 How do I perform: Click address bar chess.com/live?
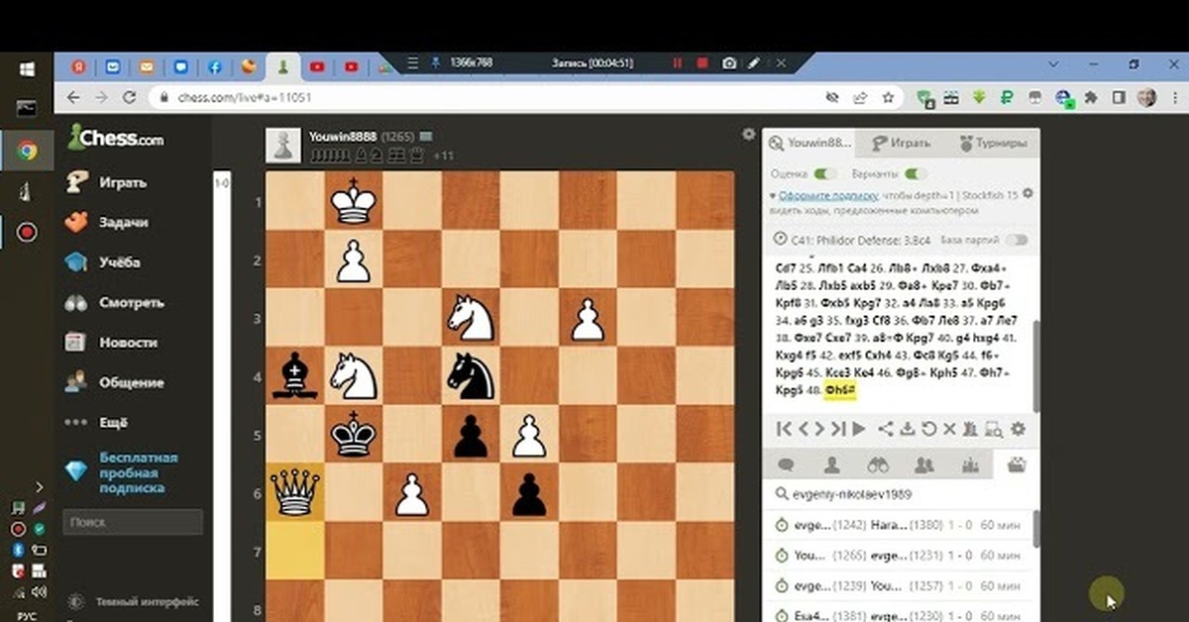click(x=245, y=98)
